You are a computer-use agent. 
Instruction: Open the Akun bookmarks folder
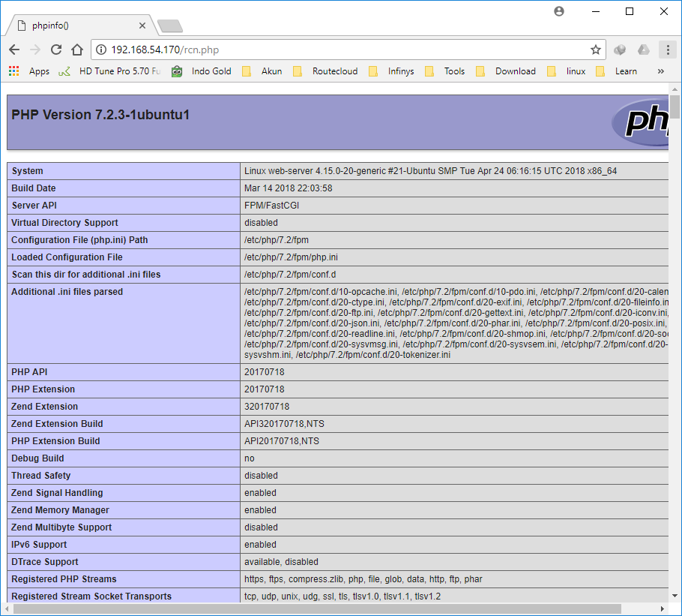(x=262, y=71)
